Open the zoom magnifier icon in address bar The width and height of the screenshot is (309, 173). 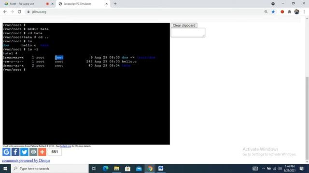tap(266, 12)
